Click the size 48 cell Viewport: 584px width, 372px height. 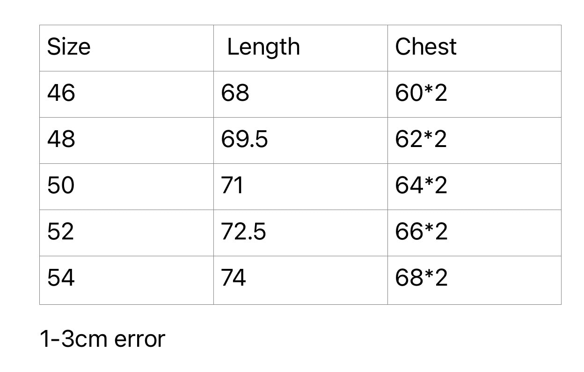[61, 139]
